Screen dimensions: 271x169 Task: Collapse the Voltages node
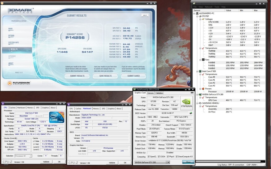click(200, 19)
